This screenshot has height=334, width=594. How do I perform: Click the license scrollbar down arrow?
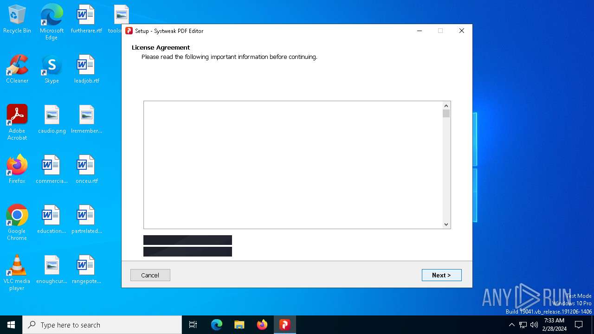[x=446, y=224]
